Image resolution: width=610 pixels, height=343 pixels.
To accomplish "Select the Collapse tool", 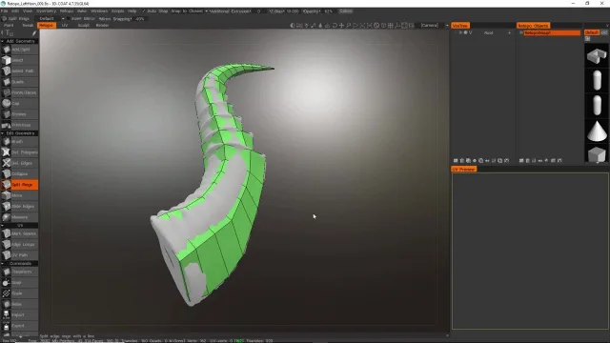I will click(x=19, y=173).
